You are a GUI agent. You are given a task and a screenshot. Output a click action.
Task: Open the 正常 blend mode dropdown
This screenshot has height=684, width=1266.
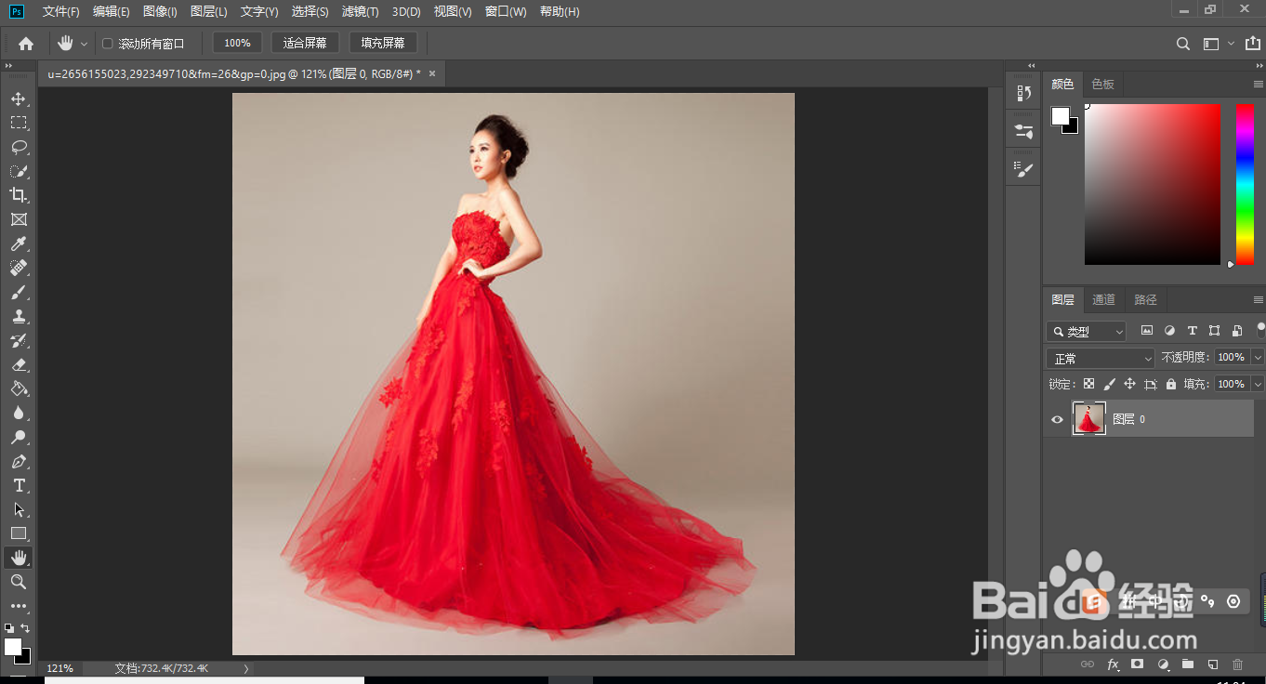click(1100, 357)
